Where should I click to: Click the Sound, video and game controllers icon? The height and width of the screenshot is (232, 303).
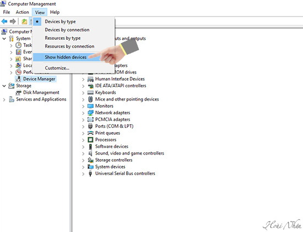(90, 154)
